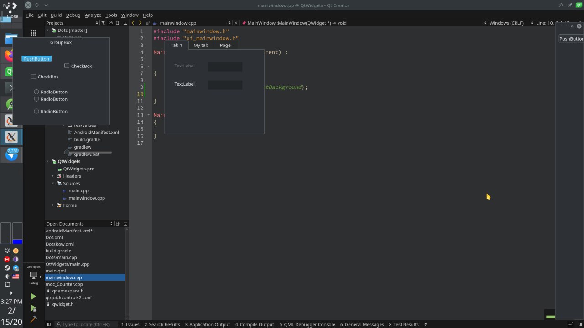Click the pin icon in the title bar

pyautogui.click(x=570, y=5)
